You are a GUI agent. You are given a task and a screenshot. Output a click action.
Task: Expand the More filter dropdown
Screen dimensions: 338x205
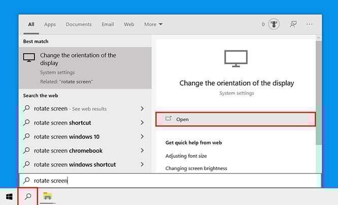click(153, 24)
